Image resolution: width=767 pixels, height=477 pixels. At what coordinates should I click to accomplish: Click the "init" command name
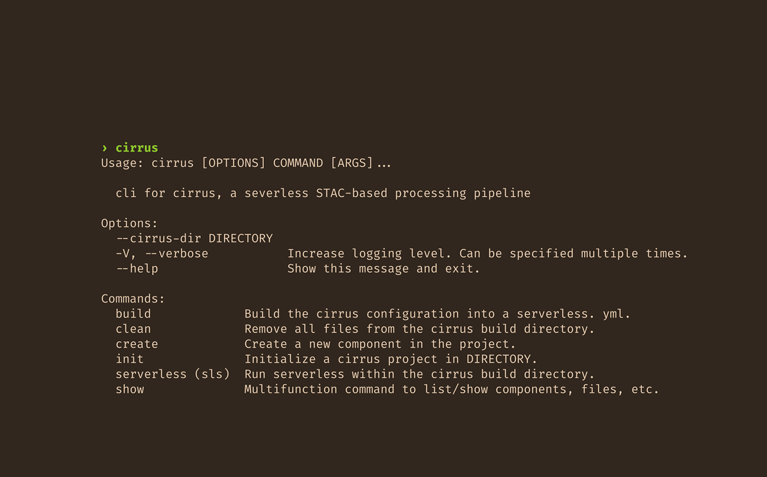pyautogui.click(x=130, y=359)
